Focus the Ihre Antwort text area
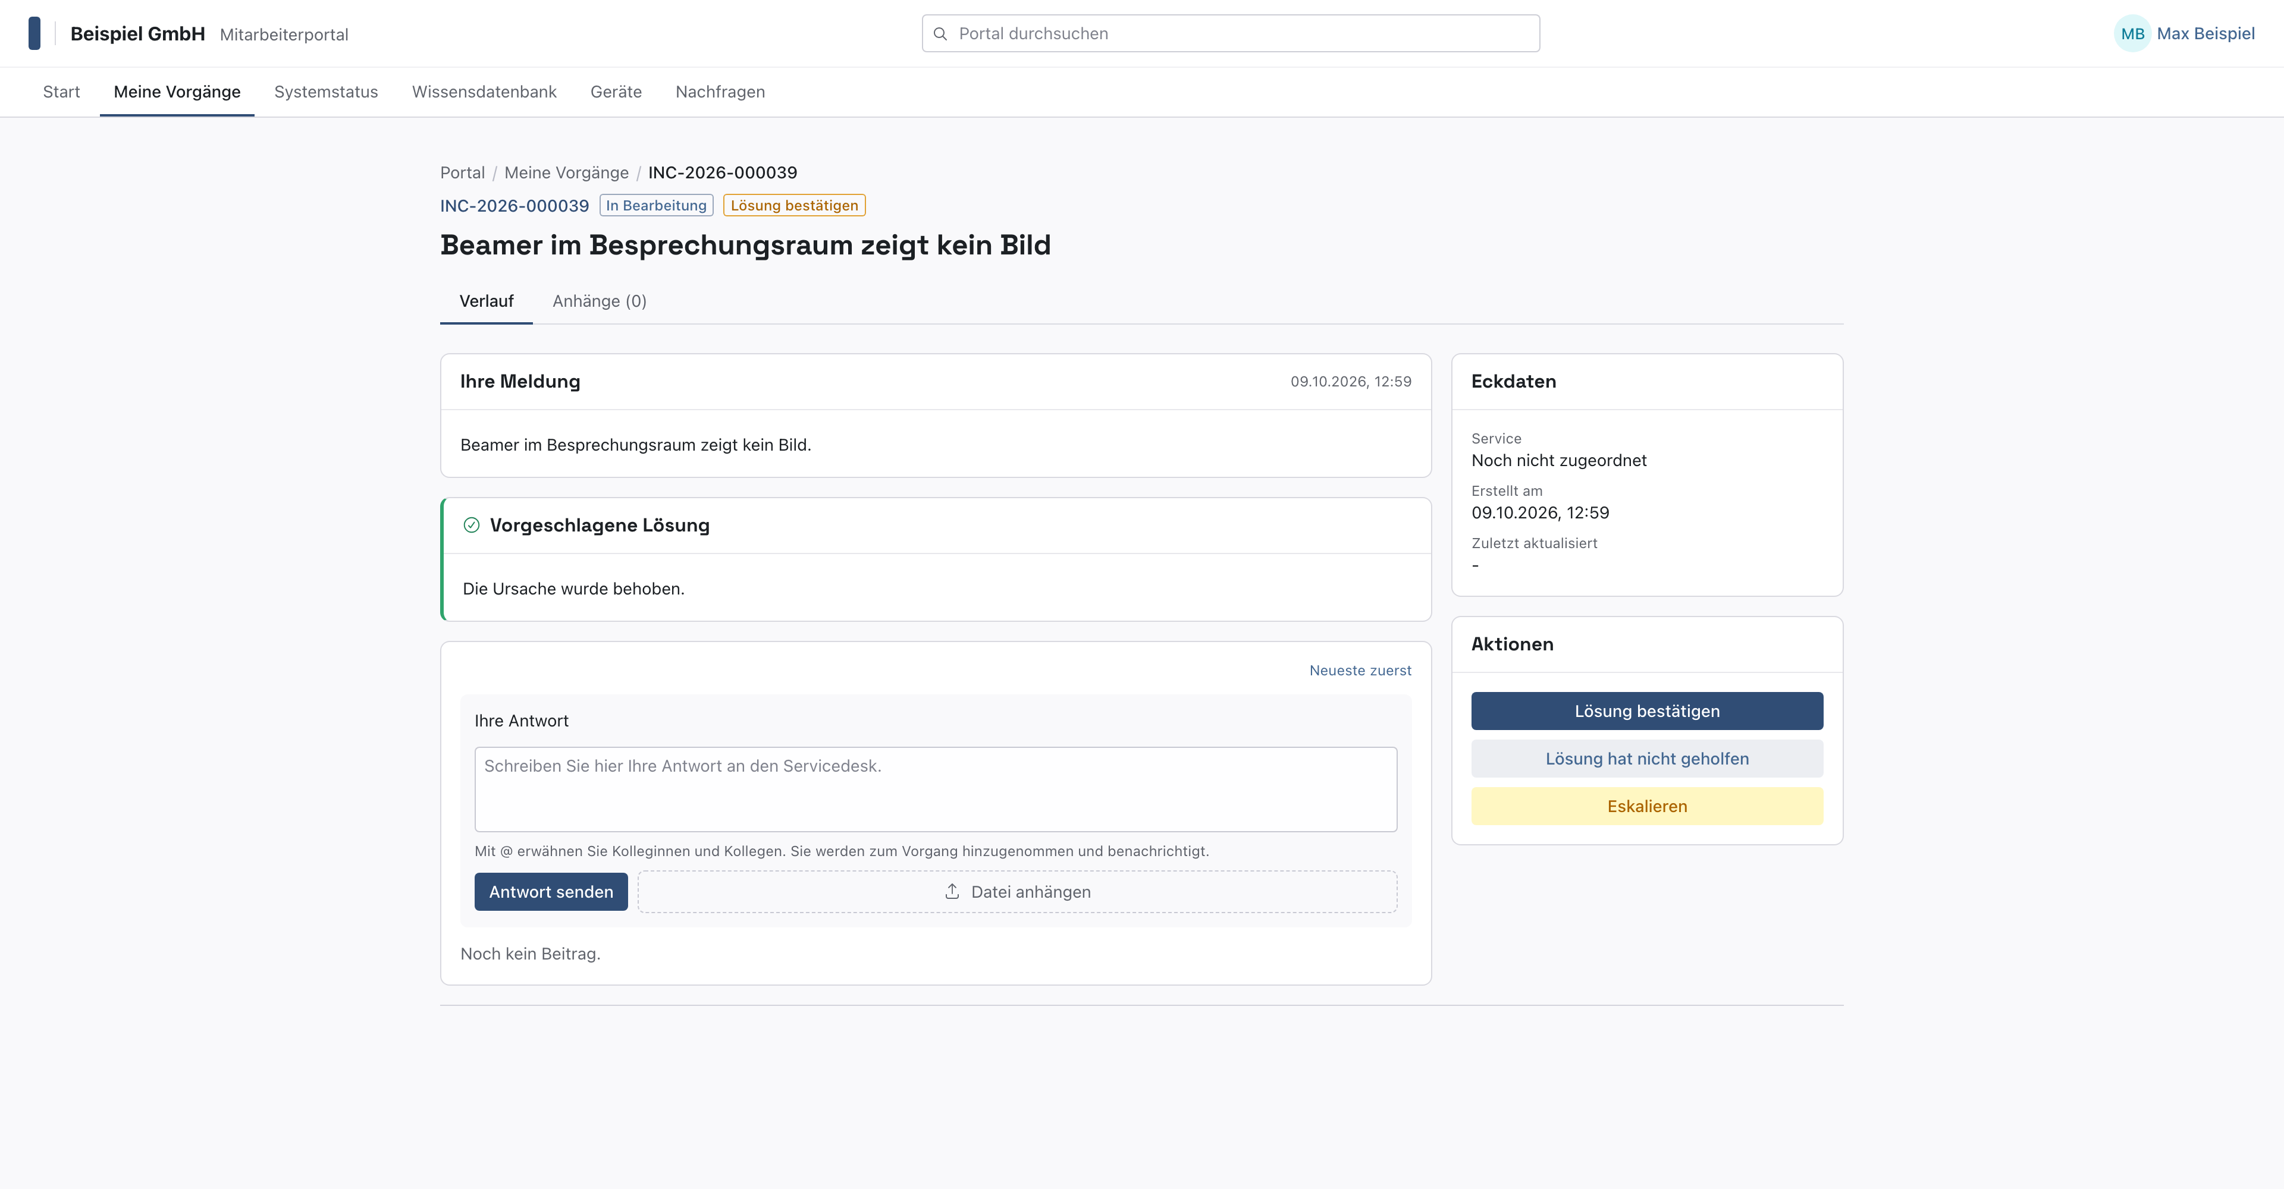This screenshot has height=1189, width=2284. point(936,789)
